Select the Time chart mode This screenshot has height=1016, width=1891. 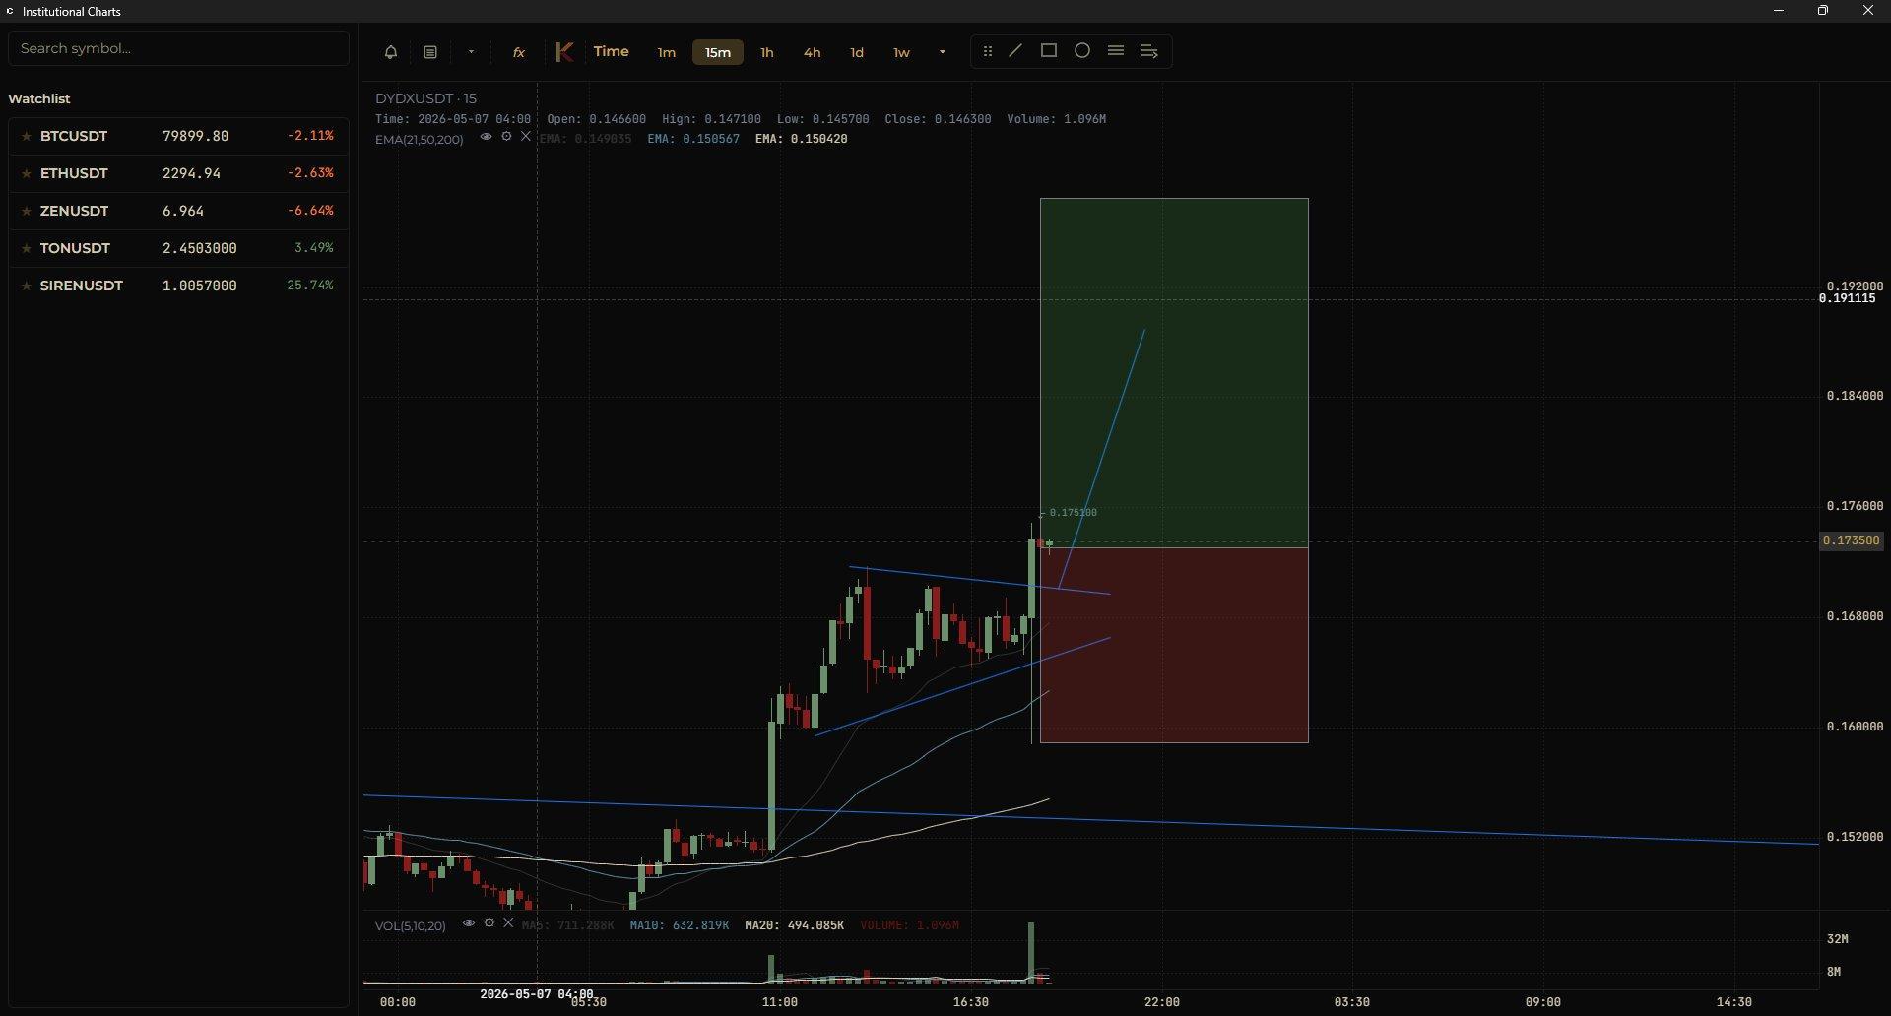coord(611,51)
